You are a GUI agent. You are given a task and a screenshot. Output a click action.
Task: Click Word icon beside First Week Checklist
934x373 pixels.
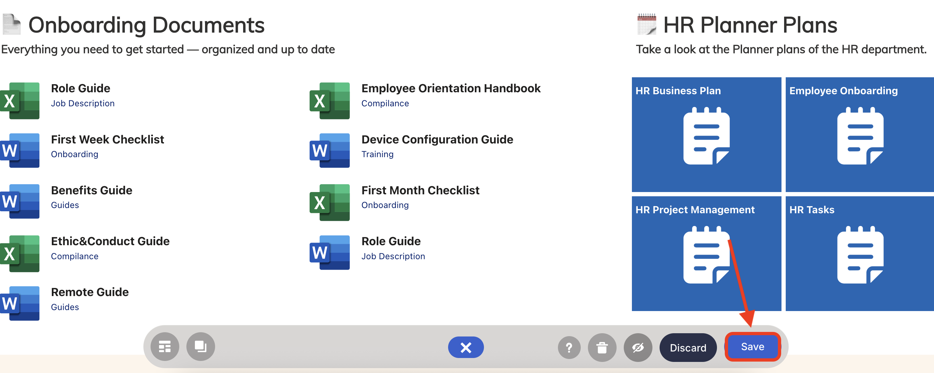tap(20, 151)
